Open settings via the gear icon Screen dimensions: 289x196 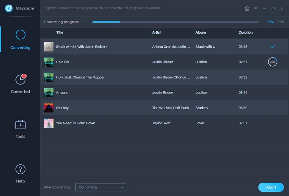click(247, 9)
